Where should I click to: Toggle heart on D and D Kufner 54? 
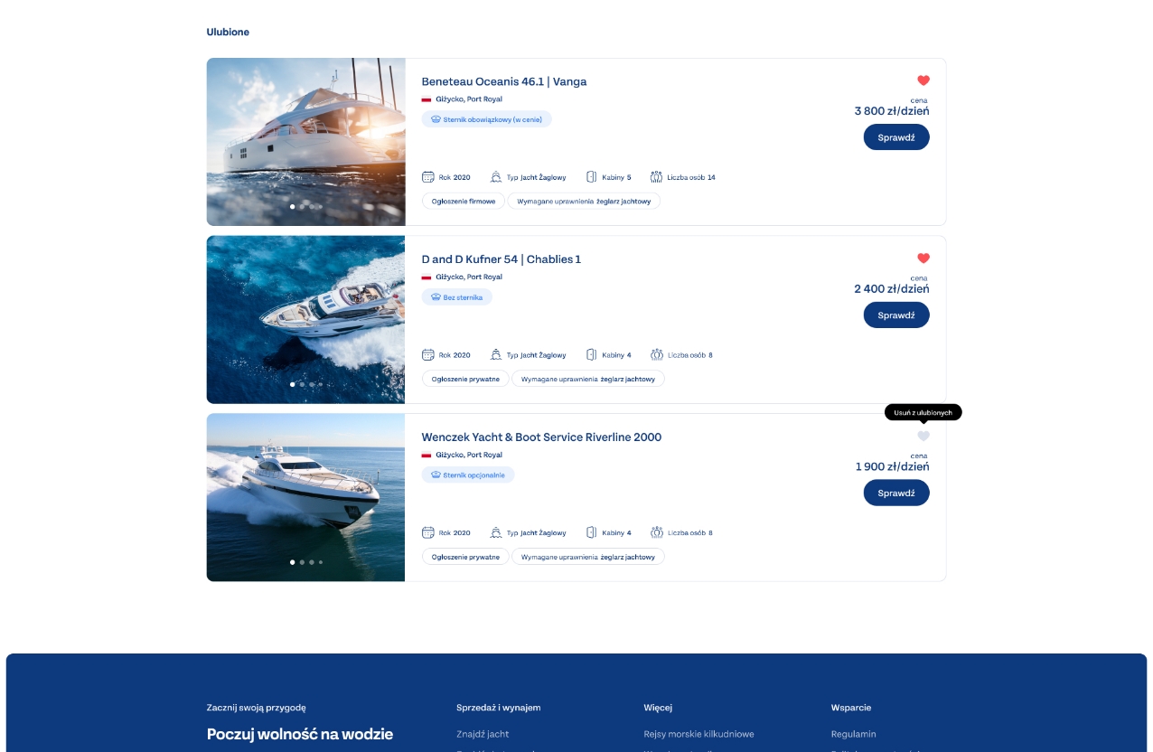pyautogui.click(x=923, y=258)
